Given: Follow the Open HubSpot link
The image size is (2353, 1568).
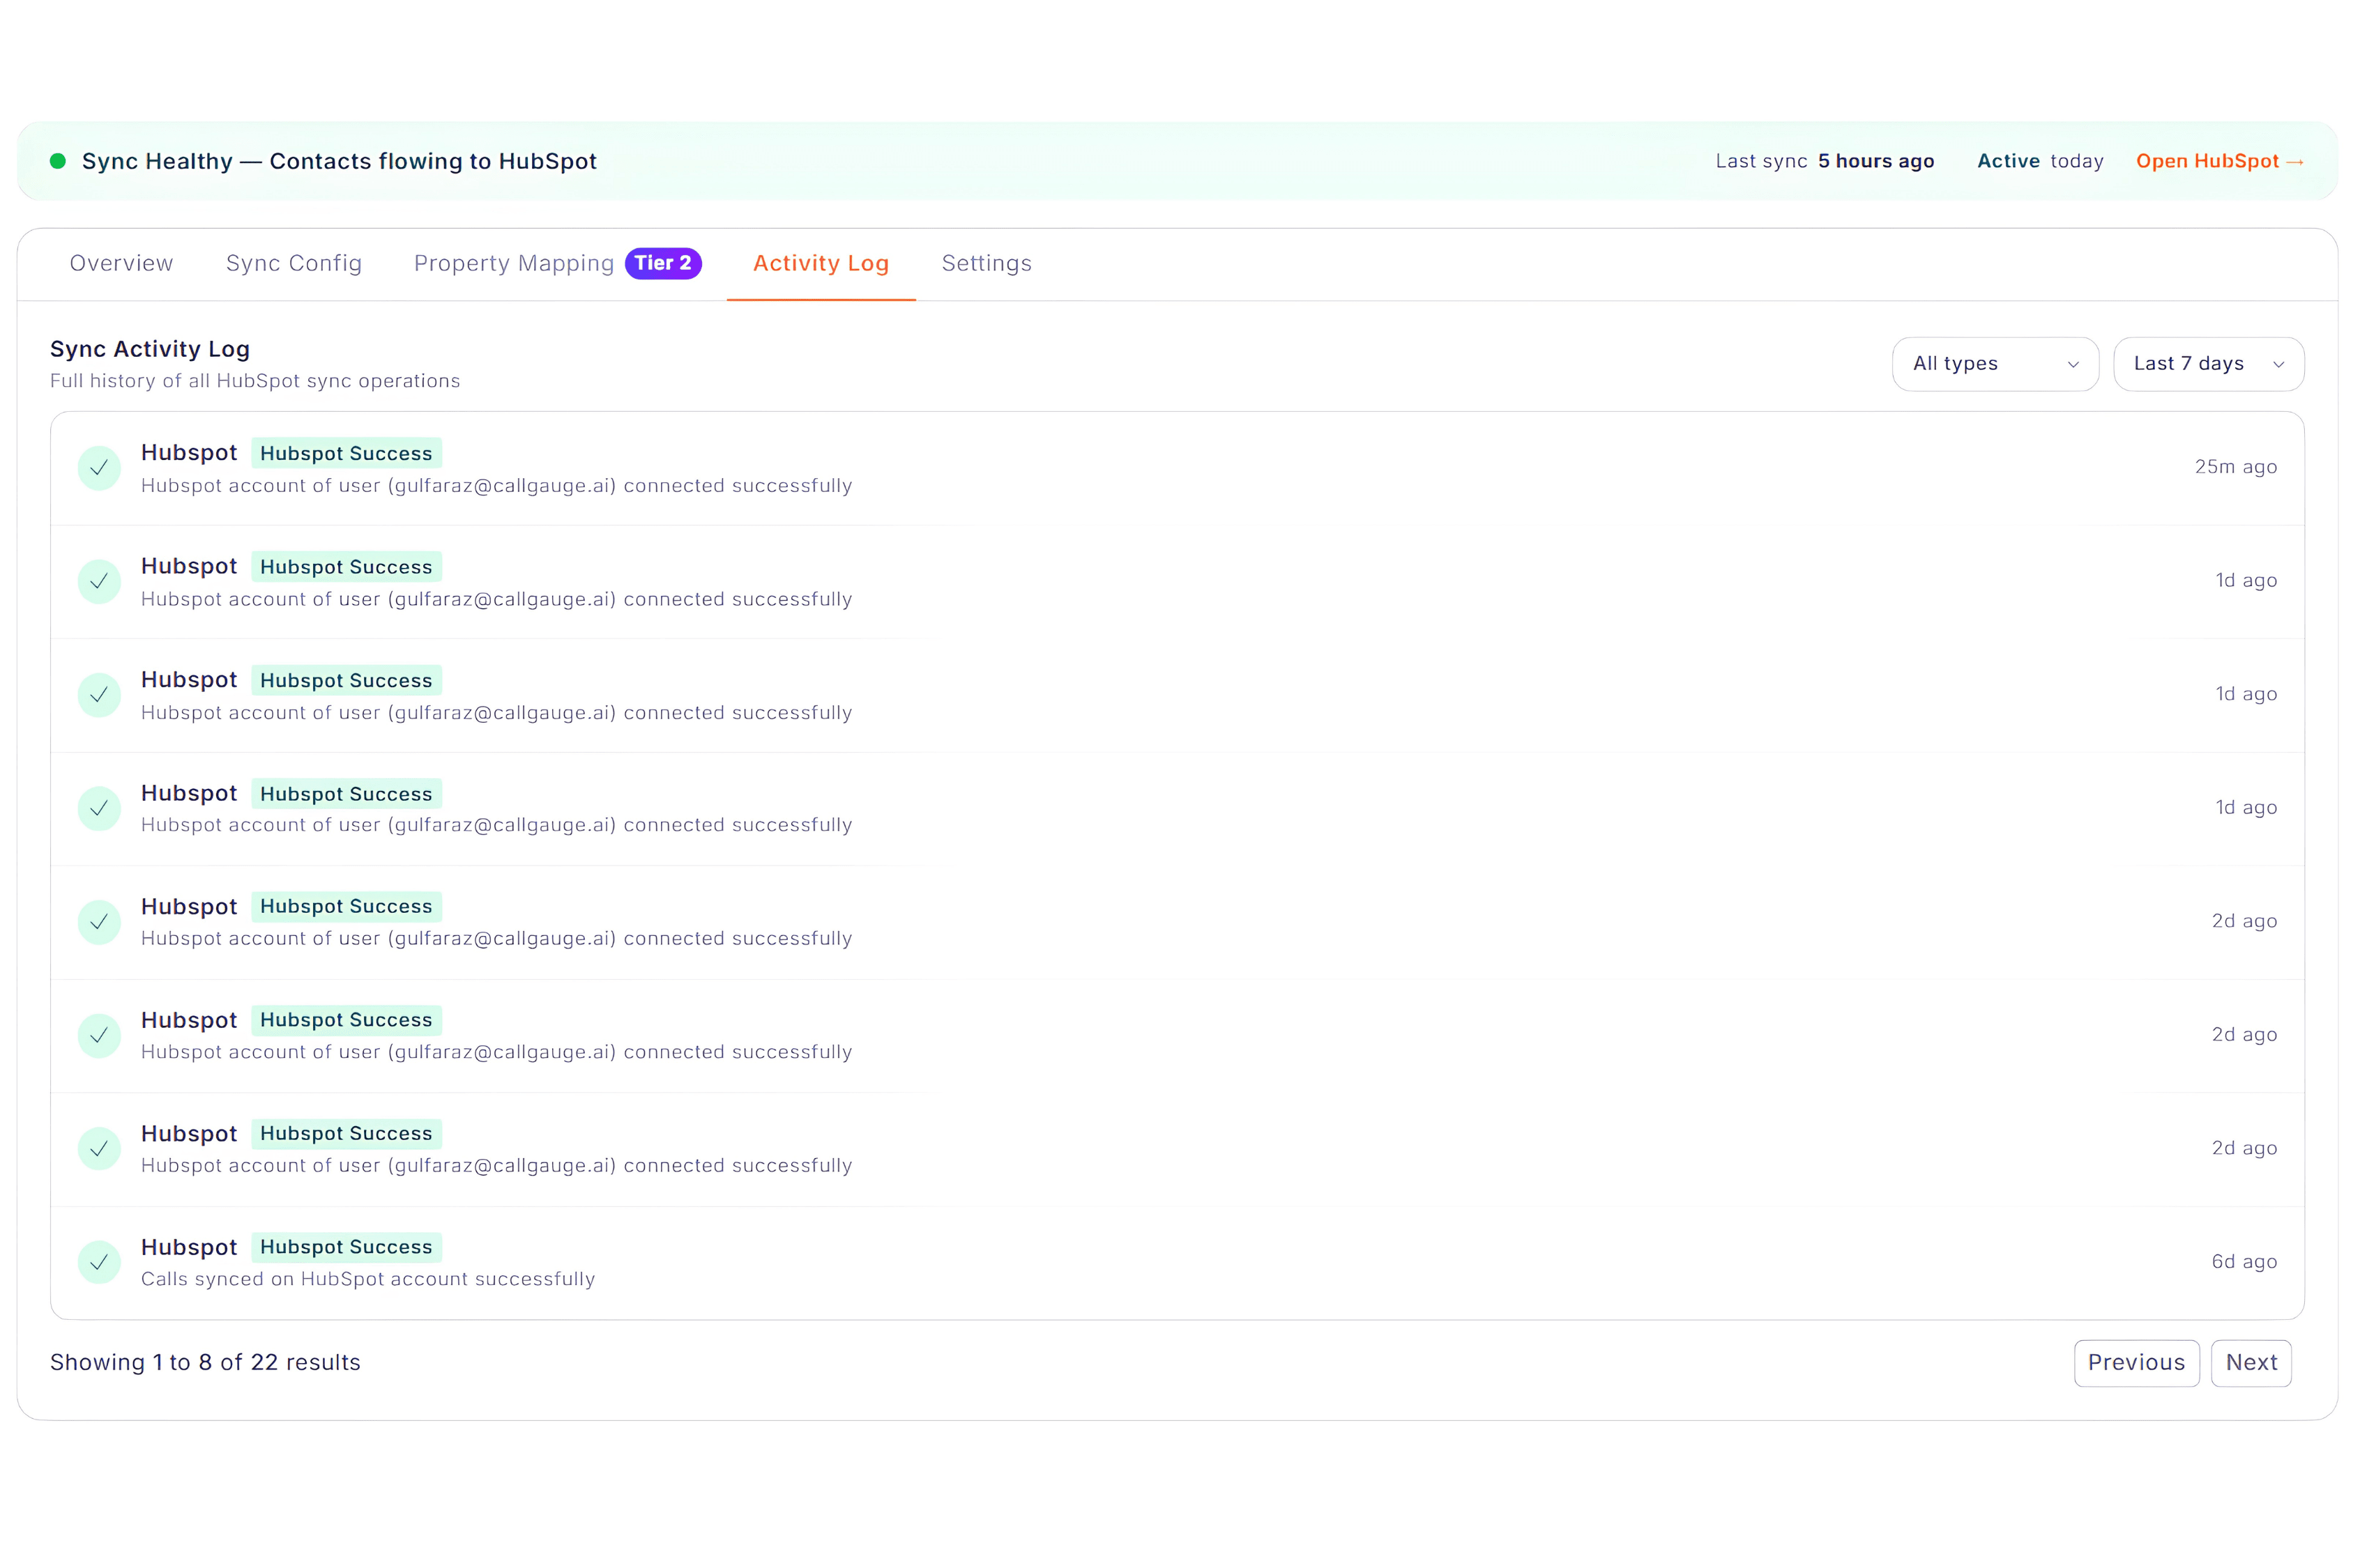Looking at the screenshot, I should pos(2220,161).
